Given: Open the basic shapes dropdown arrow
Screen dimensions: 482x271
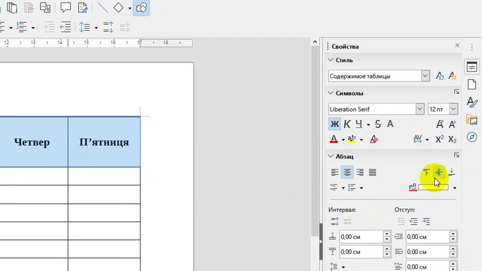Looking at the screenshot, I should [x=130, y=8].
